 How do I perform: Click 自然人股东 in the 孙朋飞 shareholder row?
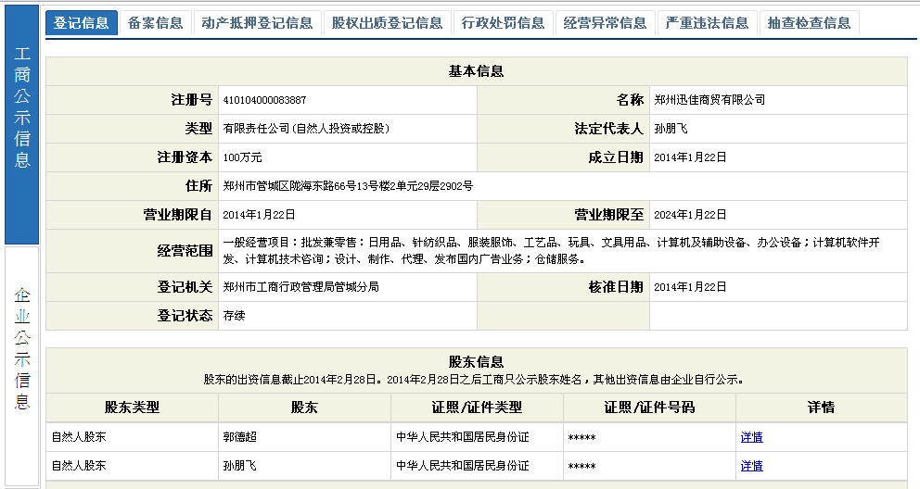[79, 466]
